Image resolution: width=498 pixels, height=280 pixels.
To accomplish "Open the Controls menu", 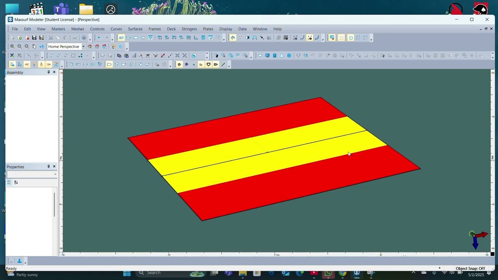I will click(x=97, y=29).
